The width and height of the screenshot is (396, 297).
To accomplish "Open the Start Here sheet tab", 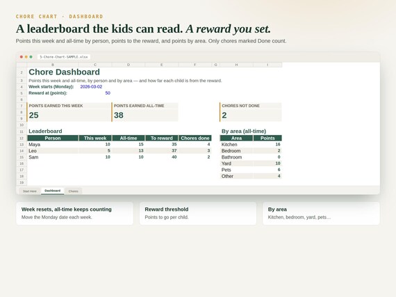I will pos(30,191).
